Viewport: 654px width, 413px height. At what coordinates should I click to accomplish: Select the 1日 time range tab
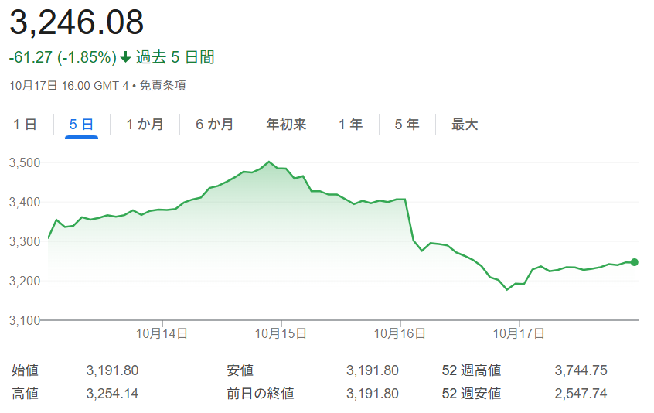(x=25, y=125)
